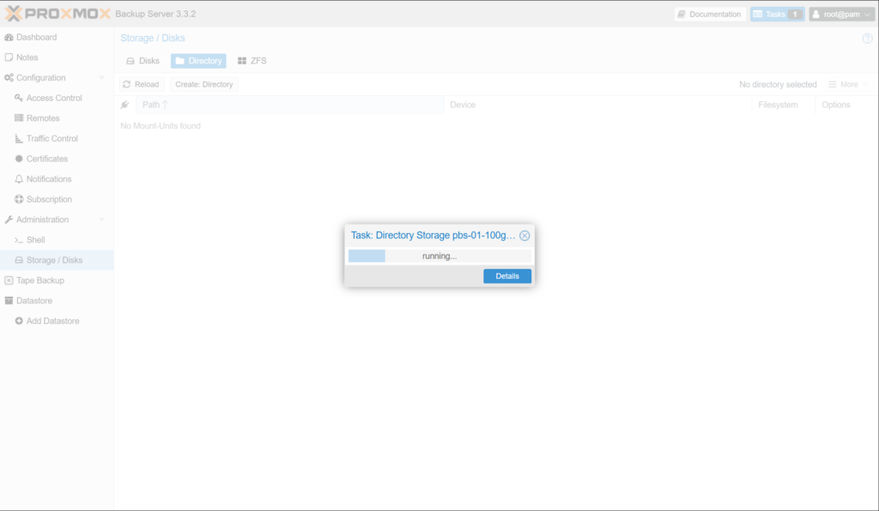Click the running task progress bar
This screenshot has width=879, height=511.
(x=439, y=255)
